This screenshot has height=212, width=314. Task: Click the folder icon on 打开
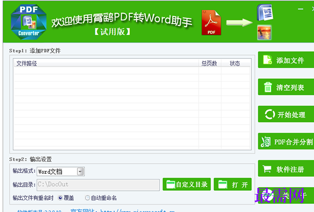[223, 184]
